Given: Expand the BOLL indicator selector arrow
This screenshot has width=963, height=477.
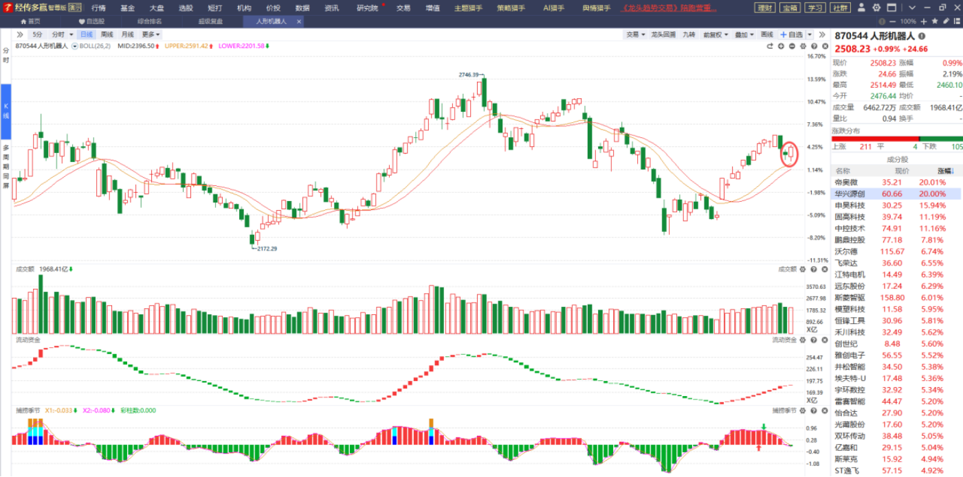Looking at the screenshot, I should [75, 46].
